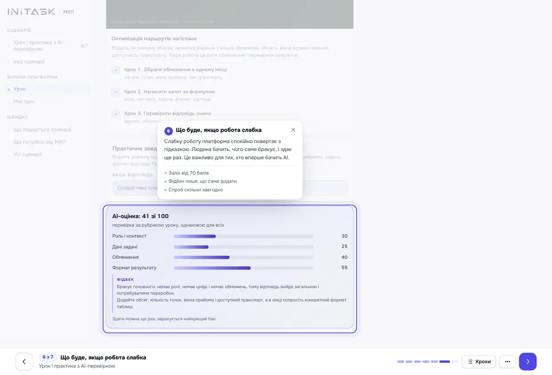Toggle the Крок 3 checkmark
Image resolution: width=552 pixels, height=375 pixels.
tap(116, 114)
